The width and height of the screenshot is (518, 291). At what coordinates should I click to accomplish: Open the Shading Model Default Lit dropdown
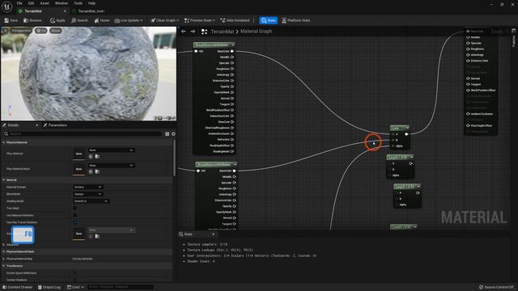point(91,201)
